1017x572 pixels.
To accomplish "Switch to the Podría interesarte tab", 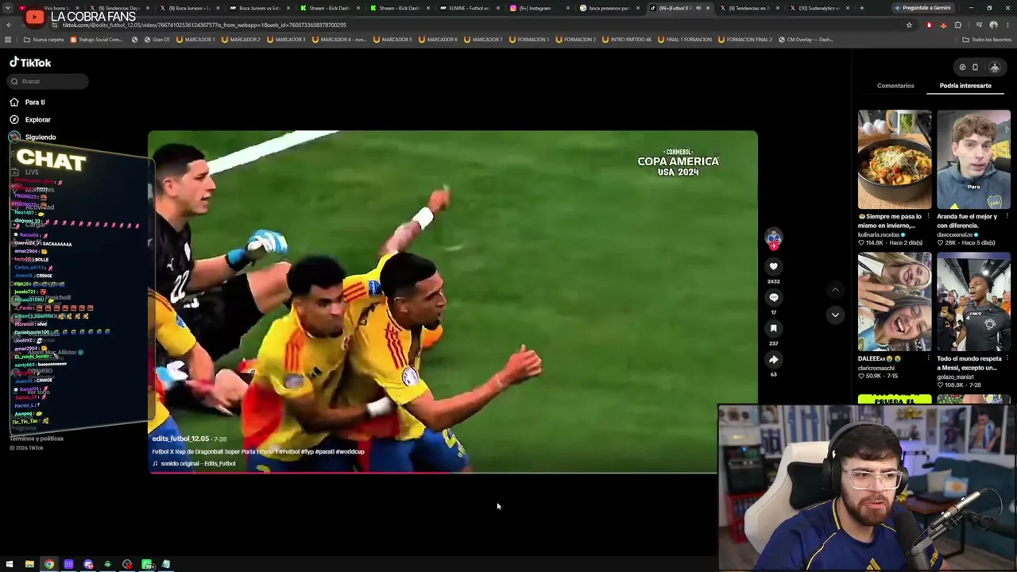I will 965,86.
